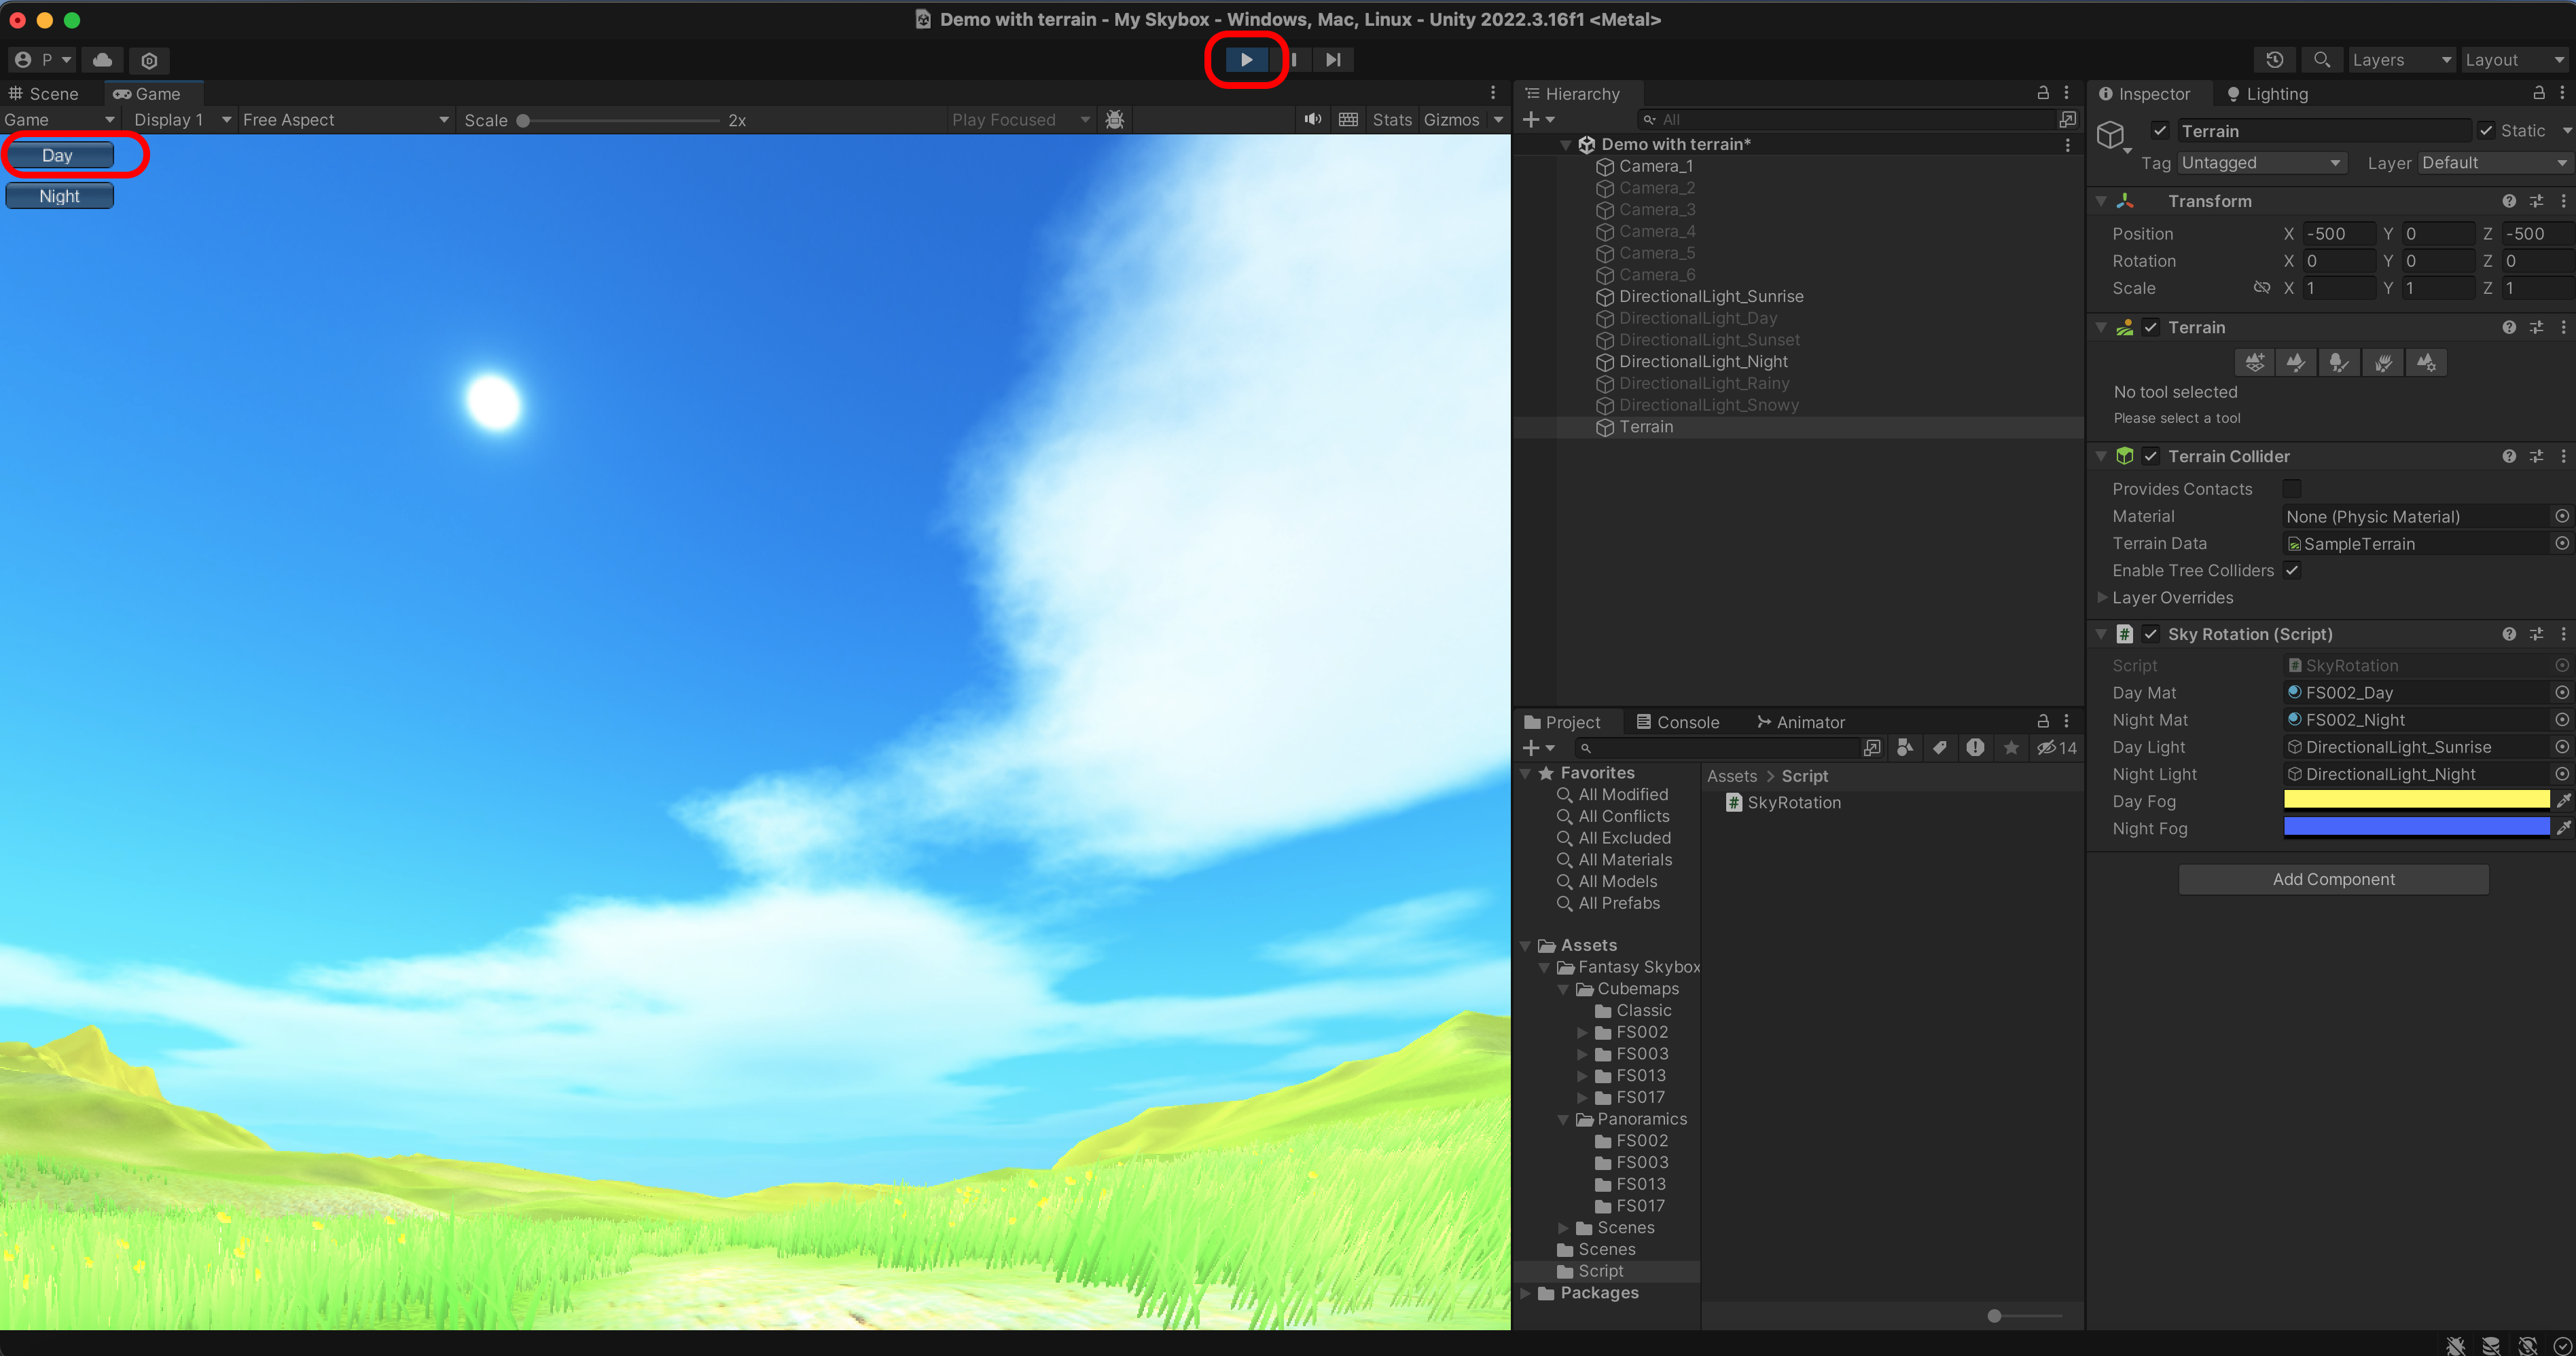Select the Paint Trees terrain tool
This screenshot has width=2576, height=1356.
(x=2339, y=362)
